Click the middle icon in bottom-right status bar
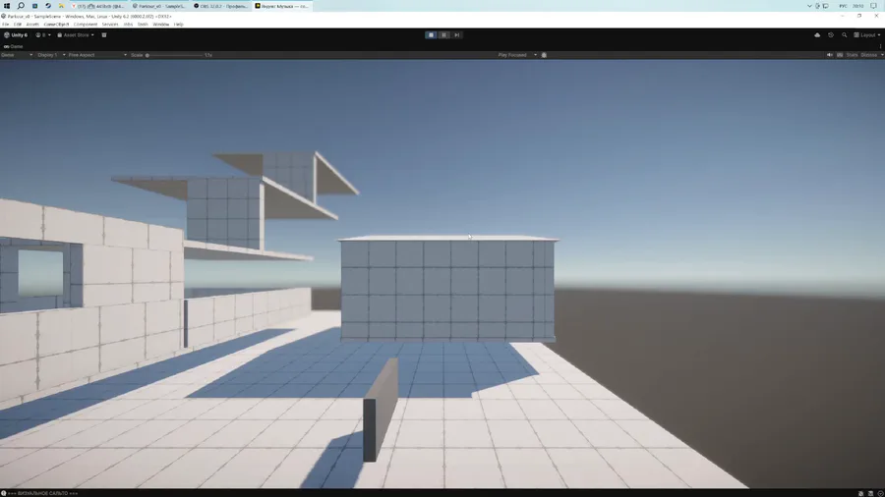 pos(870,493)
